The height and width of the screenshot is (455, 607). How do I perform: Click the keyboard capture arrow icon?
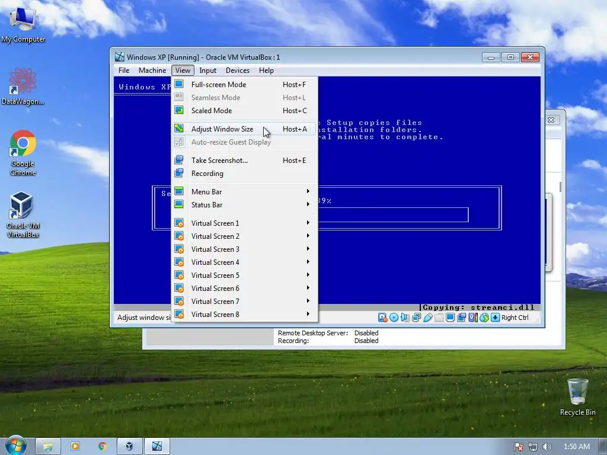[x=495, y=318]
